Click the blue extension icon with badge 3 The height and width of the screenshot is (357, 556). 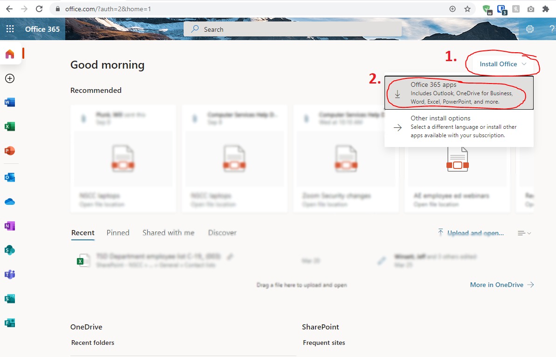pos(502,9)
